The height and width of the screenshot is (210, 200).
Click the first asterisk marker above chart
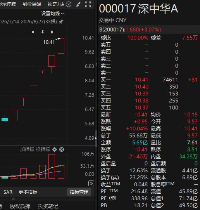(33, 32)
